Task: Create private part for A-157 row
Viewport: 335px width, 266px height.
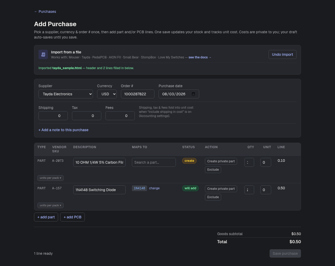Action: point(221,189)
